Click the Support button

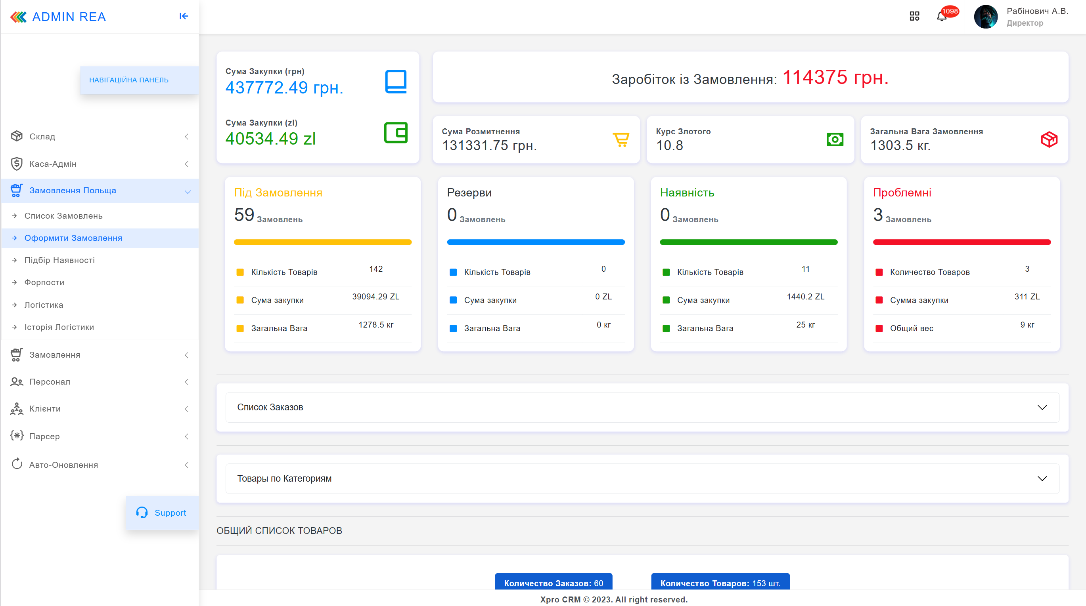pos(162,513)
